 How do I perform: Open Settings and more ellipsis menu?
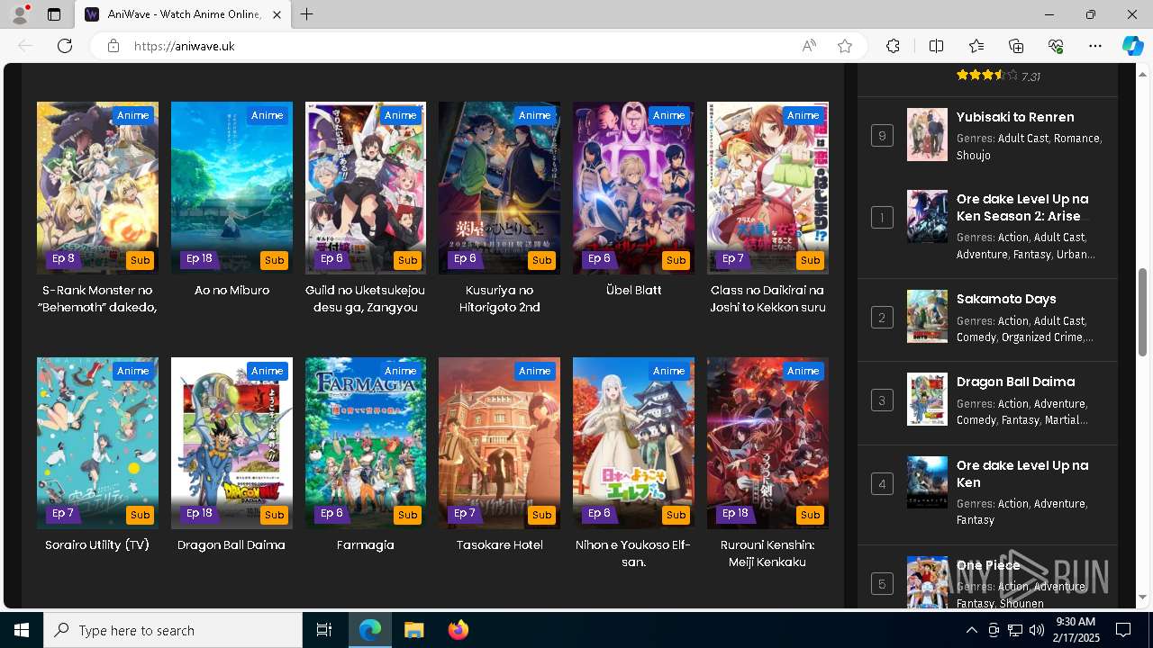point(1095,46)
